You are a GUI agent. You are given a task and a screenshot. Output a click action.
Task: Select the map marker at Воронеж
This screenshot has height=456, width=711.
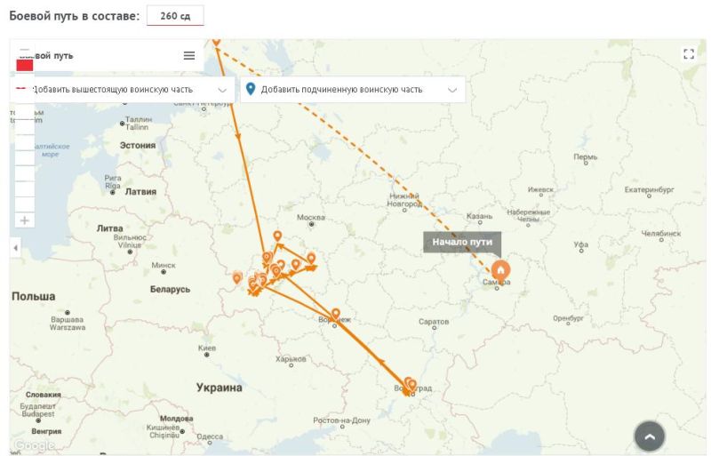coord(335,314)
